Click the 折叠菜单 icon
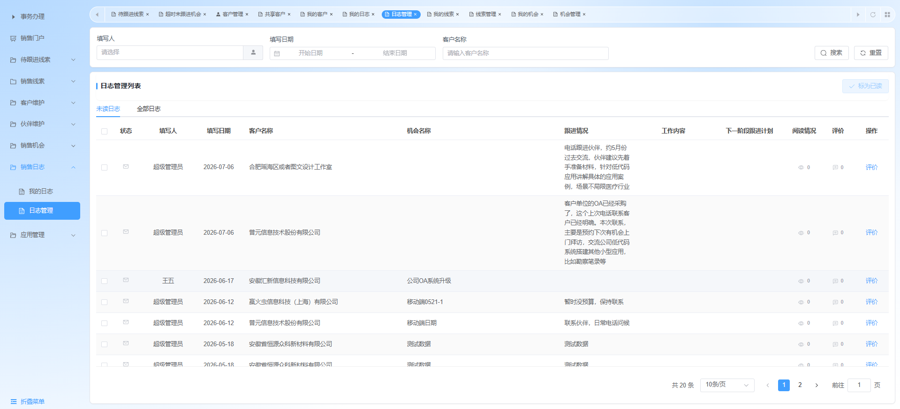900x409 pixels. click(14, 402)
